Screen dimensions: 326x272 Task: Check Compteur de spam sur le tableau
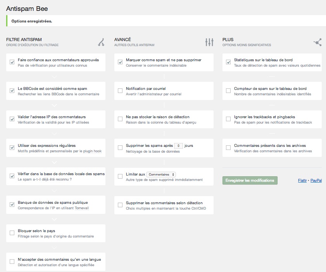(228, 91)
